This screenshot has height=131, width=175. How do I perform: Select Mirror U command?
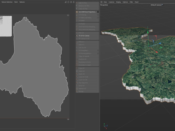click(87, 42)
